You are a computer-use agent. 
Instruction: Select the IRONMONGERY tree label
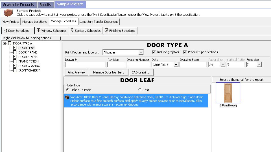[x=29, y=70]
